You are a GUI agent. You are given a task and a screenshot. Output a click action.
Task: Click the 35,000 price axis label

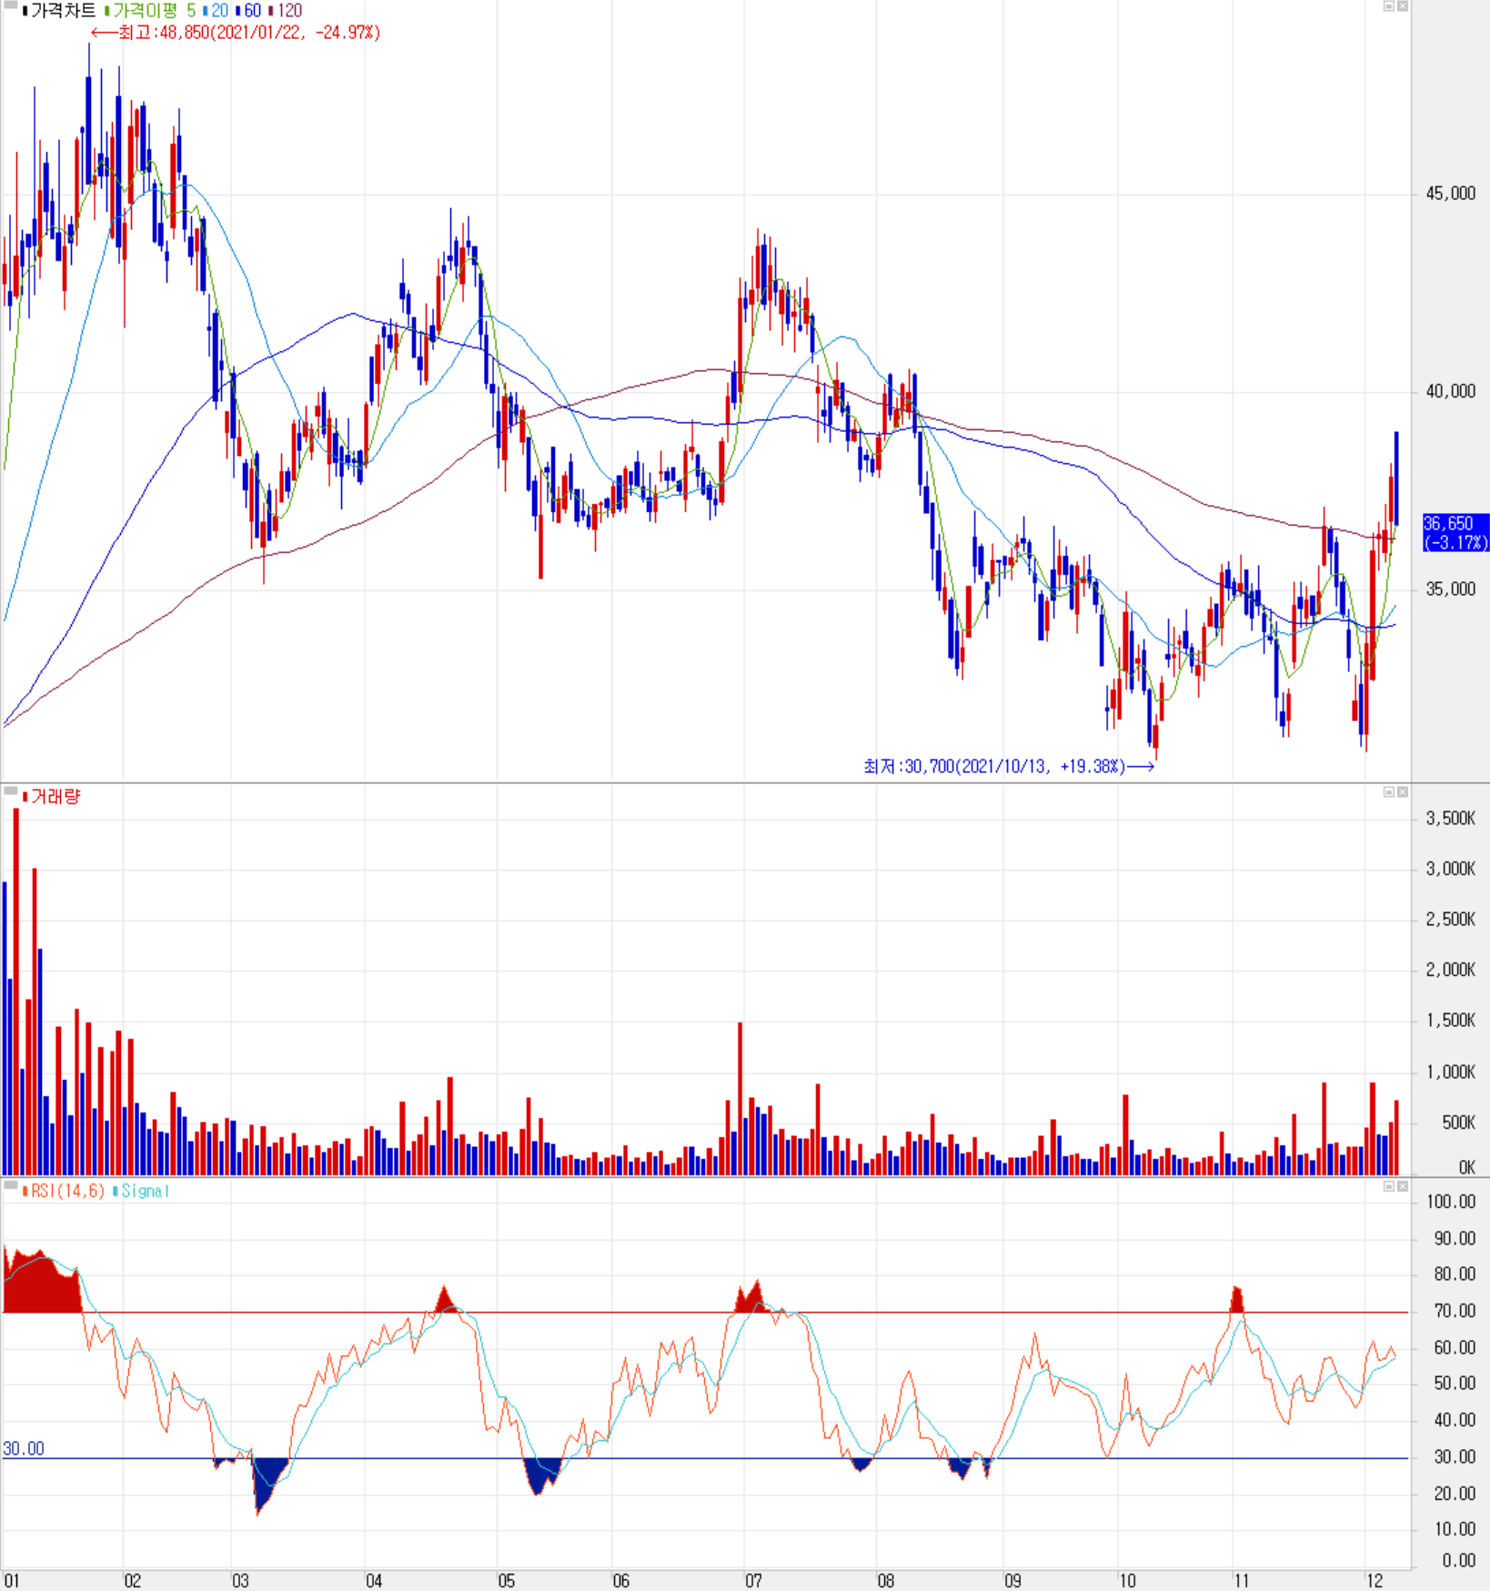point(1451,589)
